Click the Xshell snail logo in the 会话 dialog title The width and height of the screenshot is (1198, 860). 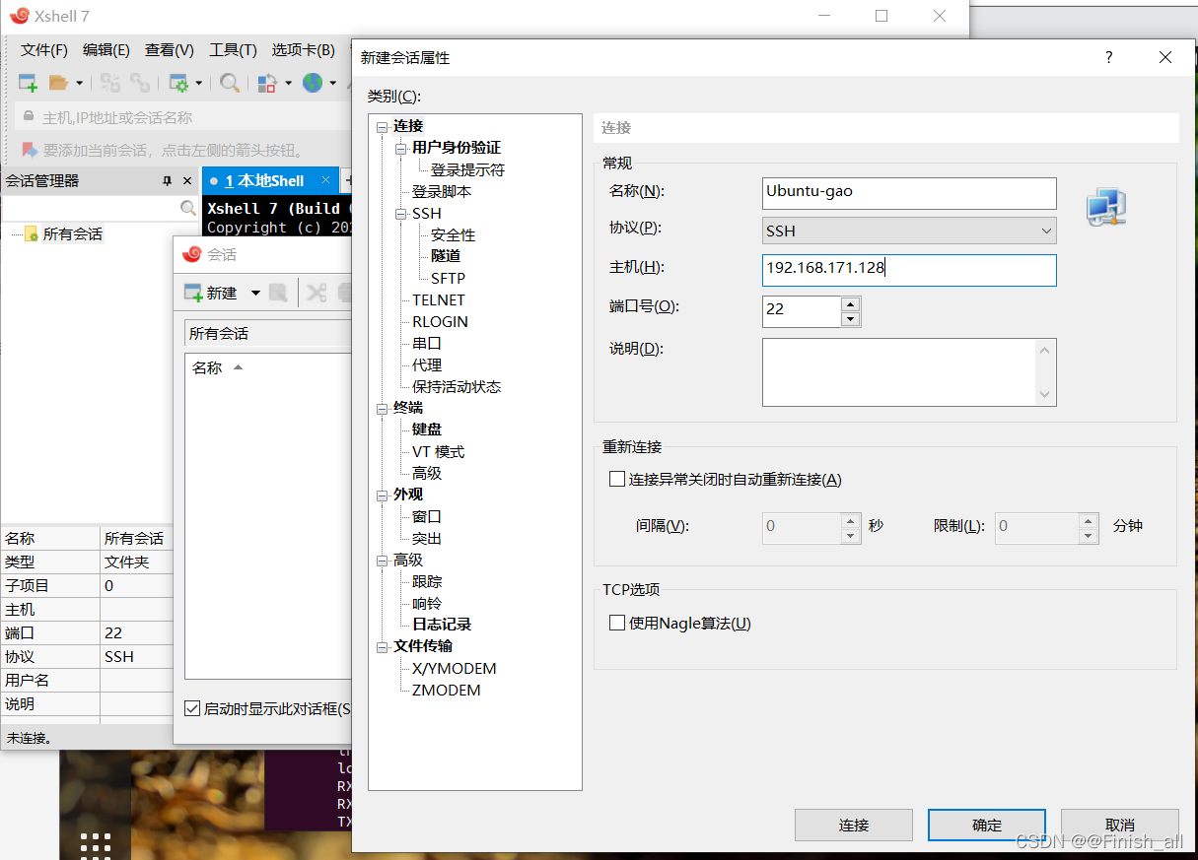[x=192, y=254]
